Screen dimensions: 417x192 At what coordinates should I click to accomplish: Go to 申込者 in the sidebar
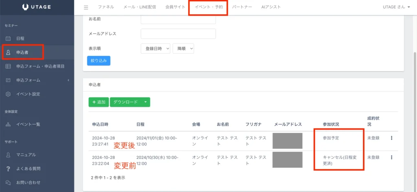click(x=22, y=53)
